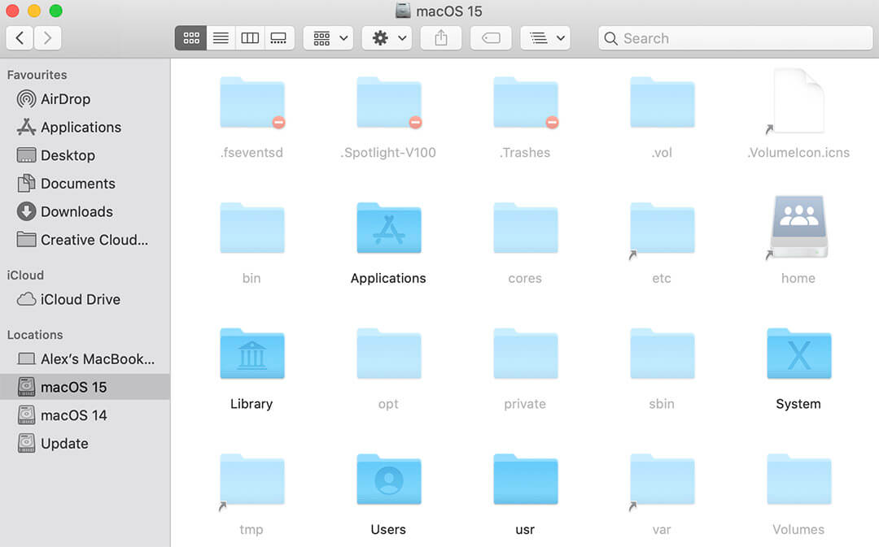
Task: Click the ".VolumeIcon.icns" file name label
Action: [798, 152]
